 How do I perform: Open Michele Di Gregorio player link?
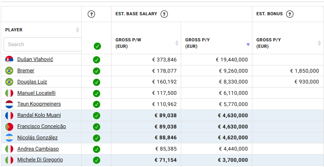40,160
